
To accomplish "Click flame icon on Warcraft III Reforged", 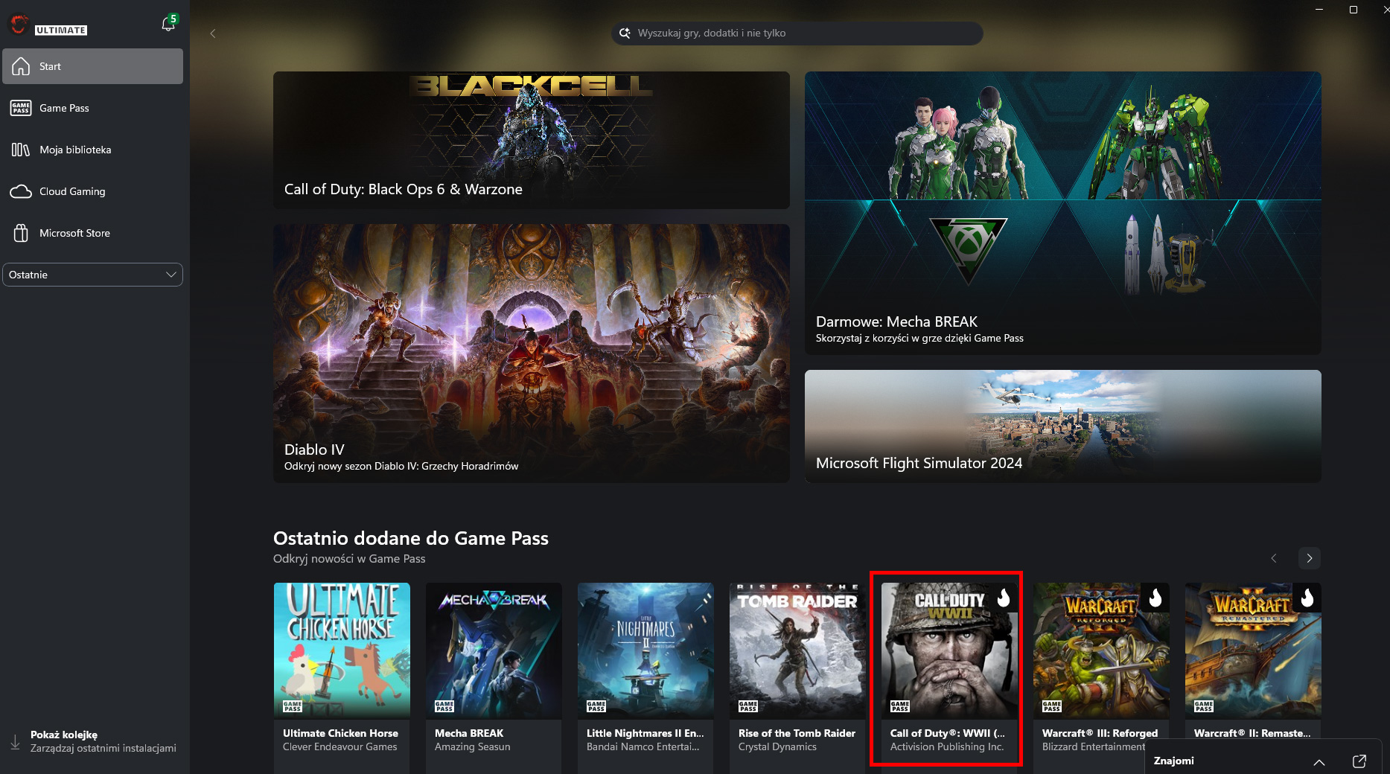I will tap(1155, 598).
